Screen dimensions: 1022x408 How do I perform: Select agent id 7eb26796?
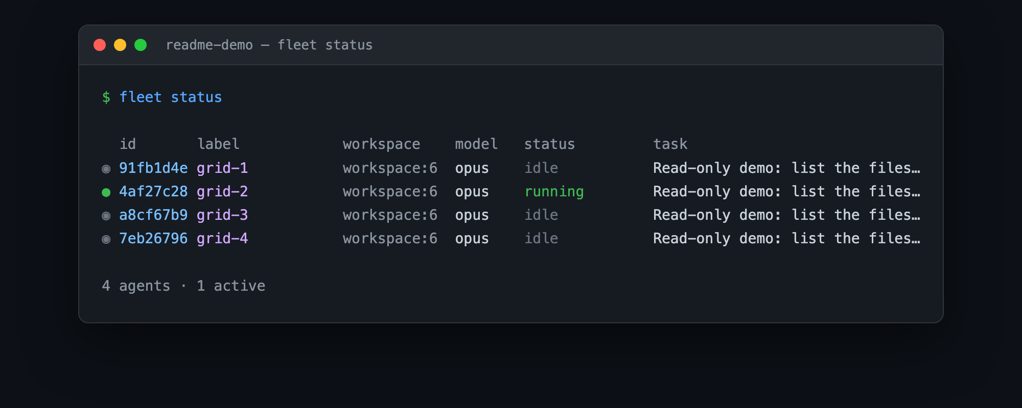[x=153, y=238]
